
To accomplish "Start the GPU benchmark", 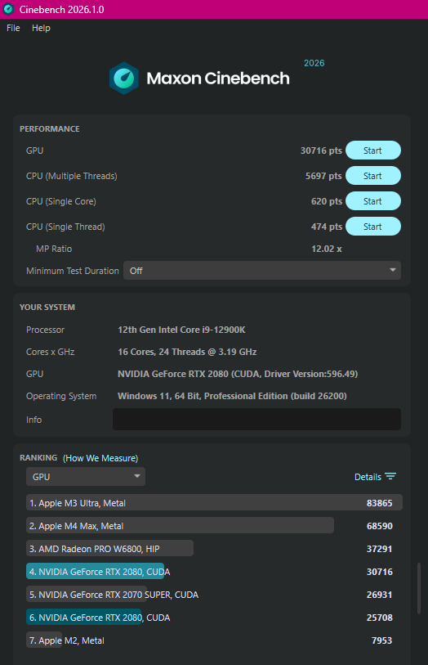I will coord(373,151).
